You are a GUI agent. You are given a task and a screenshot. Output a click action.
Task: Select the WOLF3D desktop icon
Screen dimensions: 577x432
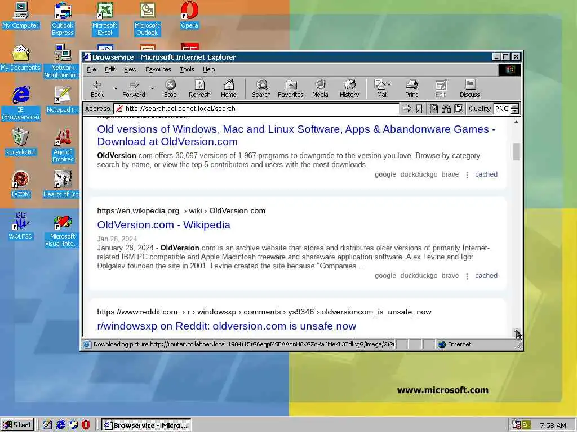click(21, 226)
